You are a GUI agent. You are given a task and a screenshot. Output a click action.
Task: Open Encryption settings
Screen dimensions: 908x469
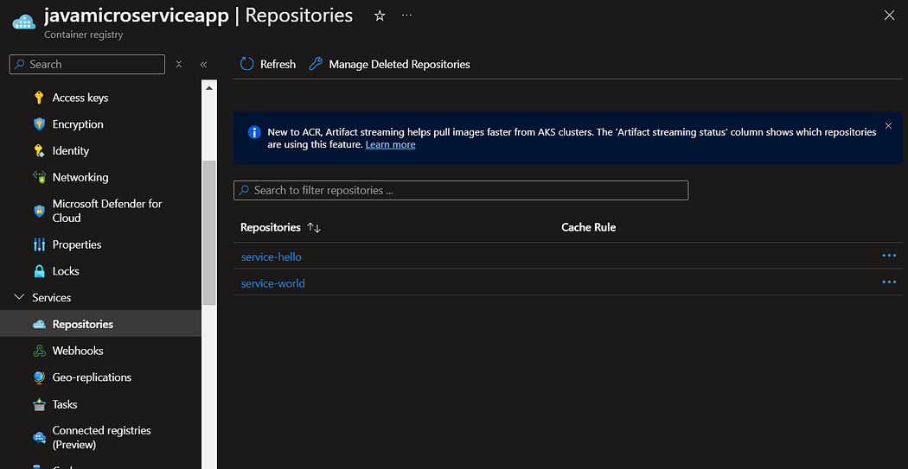78,124
